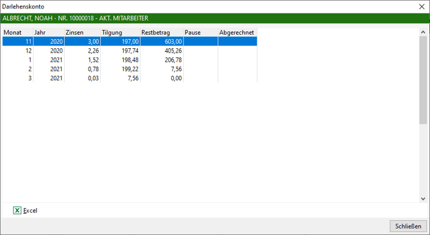Click the Excel text label

pos(30,211)
